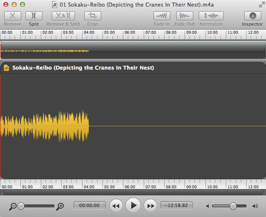Click the Normalize waveform icon
The height and width of the screenshot is (217, 266).
(211, 16)
